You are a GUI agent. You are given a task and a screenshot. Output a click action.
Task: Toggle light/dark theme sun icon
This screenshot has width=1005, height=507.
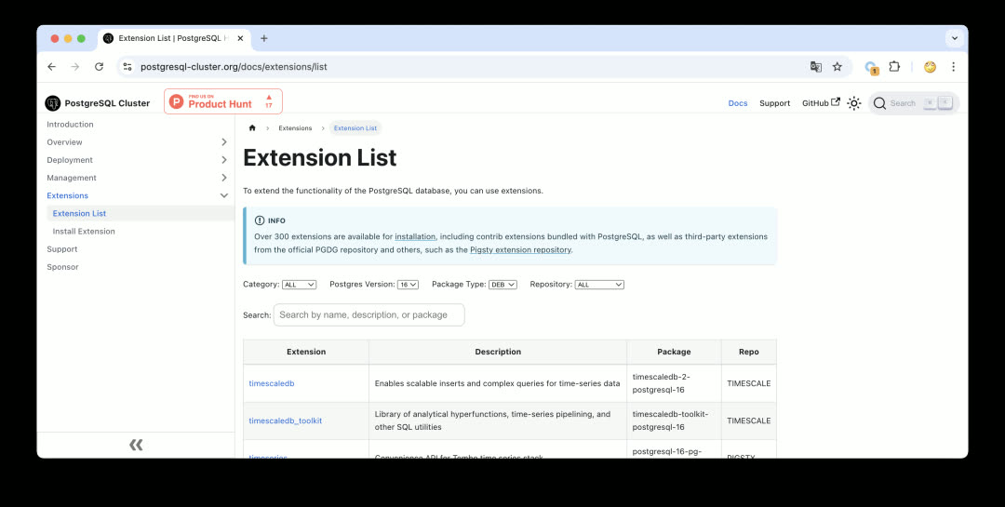(x=854, y=103)
